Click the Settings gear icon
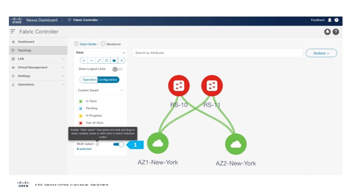Viewport: 350px width, 196px height. pyautogui.click(x=13, y=76)
